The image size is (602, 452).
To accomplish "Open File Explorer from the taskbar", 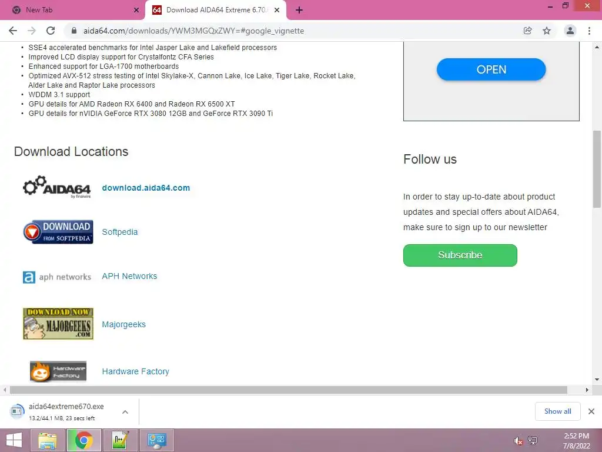I will pos(48,440).
